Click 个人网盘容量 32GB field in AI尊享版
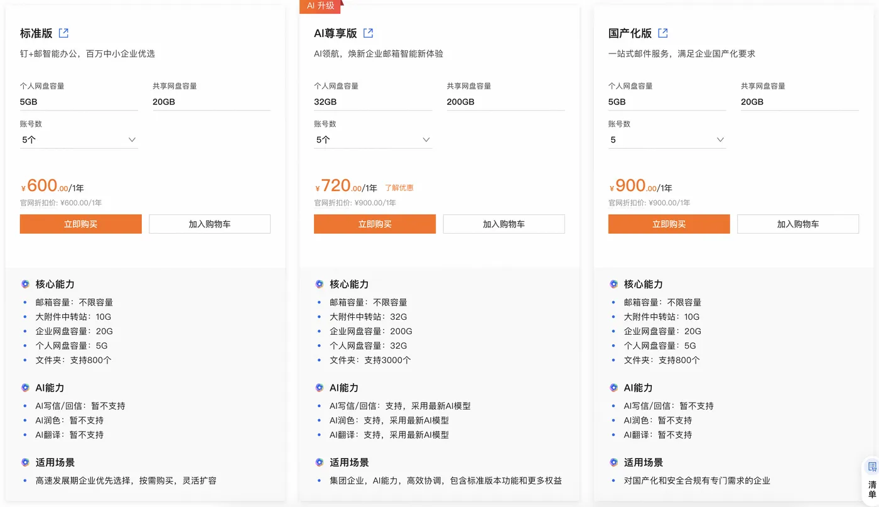879x507 pixels. coord(373,102)
